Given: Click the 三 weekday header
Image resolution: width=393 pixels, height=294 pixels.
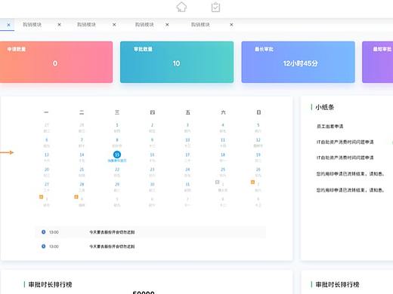Looking at the screenshot, I should (x=117, y=112).
